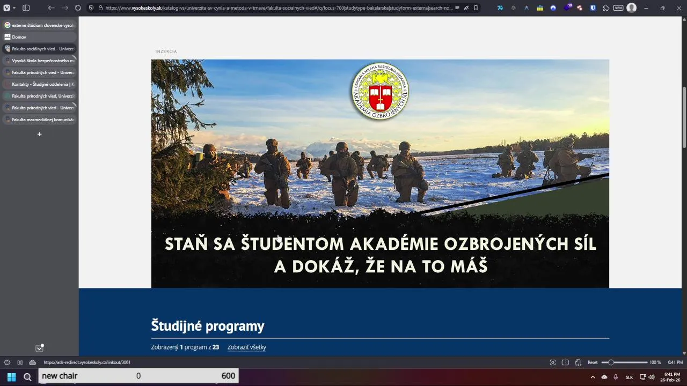This screenshot has height=386, width=687.
Task: Select the 'Fakulta sociálnych vied' tab
Action: point(39,49)
